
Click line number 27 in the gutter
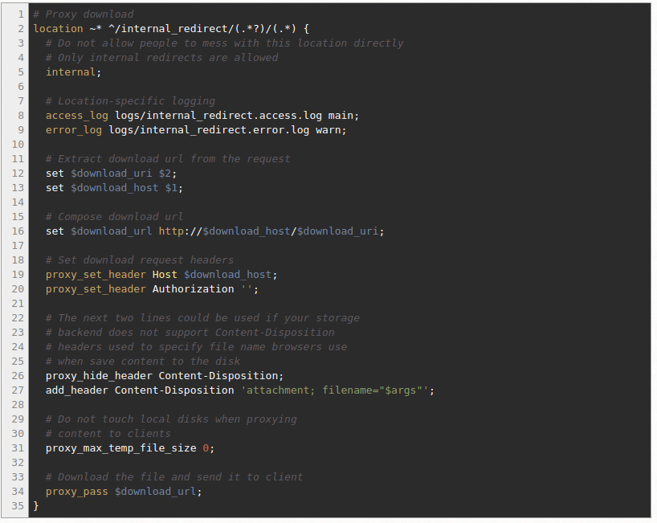(18, 390)
